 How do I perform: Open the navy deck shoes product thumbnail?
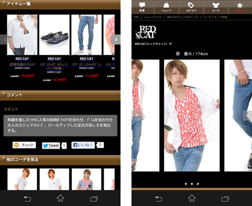(x=54, y=35)
